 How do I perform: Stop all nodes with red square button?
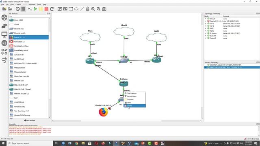pyautogui.click(x=46, y=9)
